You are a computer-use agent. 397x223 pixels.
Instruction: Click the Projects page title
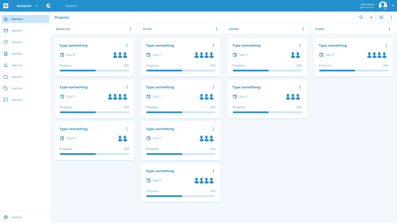point(62,18)
